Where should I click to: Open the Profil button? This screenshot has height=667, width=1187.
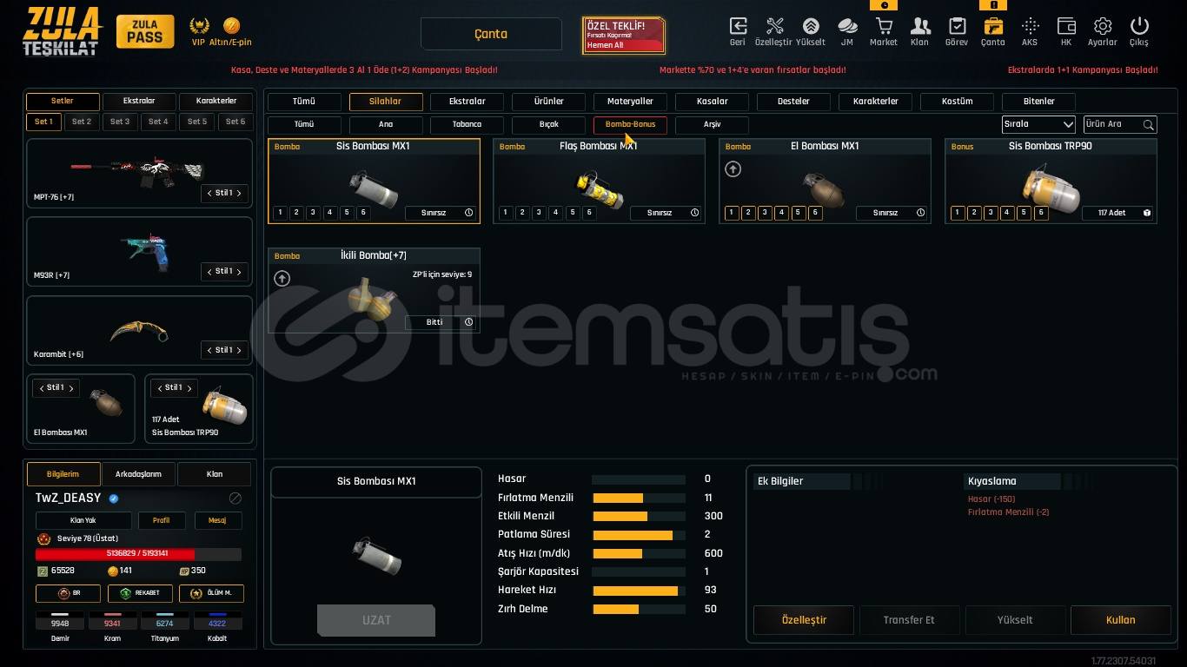(161, 520)
